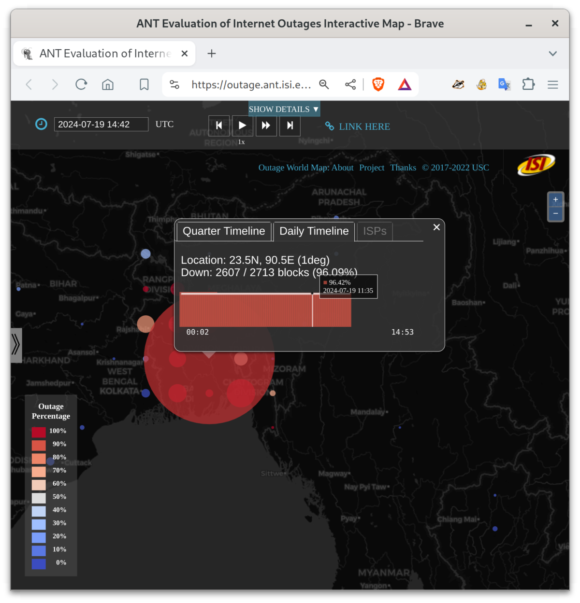Open the Google Translate extension
The width and height of the screenshot is (580, 603).
pyautogui.click(x=504, y=84)
